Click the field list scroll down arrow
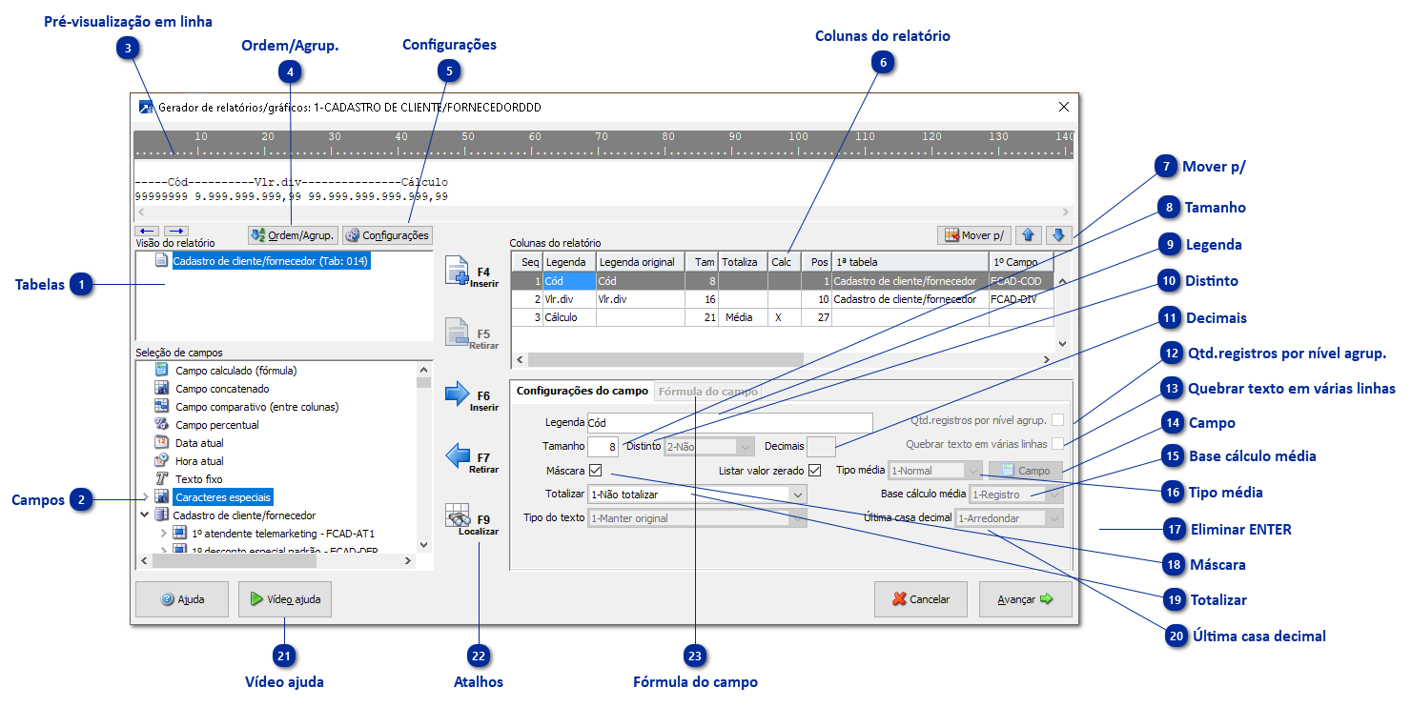The width and height of the screenshot is (1411, 707). point(424,545)
